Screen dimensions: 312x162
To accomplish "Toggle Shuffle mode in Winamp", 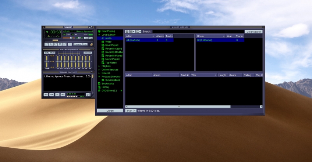I will point(78,44).
